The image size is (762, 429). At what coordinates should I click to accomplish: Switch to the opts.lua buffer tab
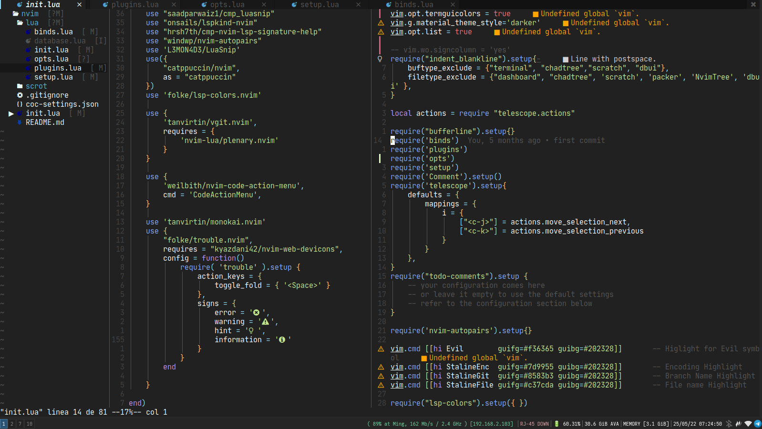click(227, 4)
